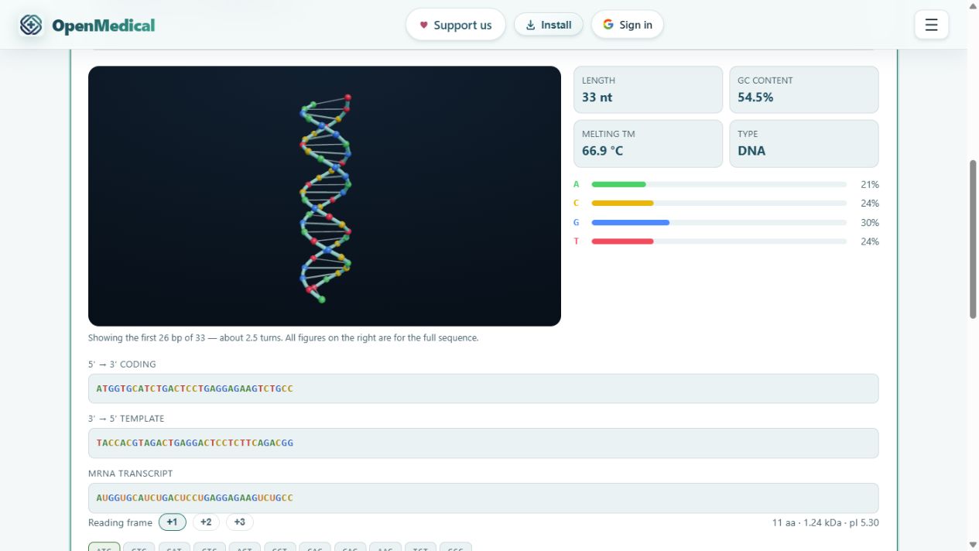Select reading frame +2
Viewport: 979px width, 551px height.
point(206,522)
